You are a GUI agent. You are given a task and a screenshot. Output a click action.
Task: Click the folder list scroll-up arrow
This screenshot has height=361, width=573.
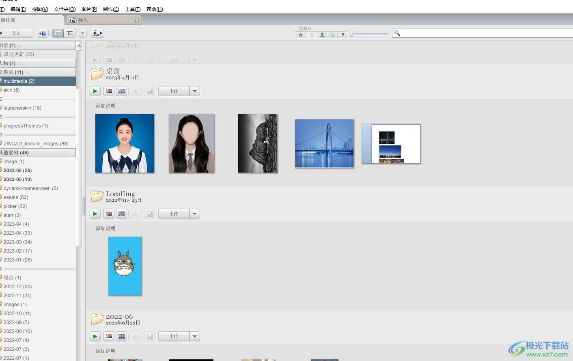pos(79,46)
